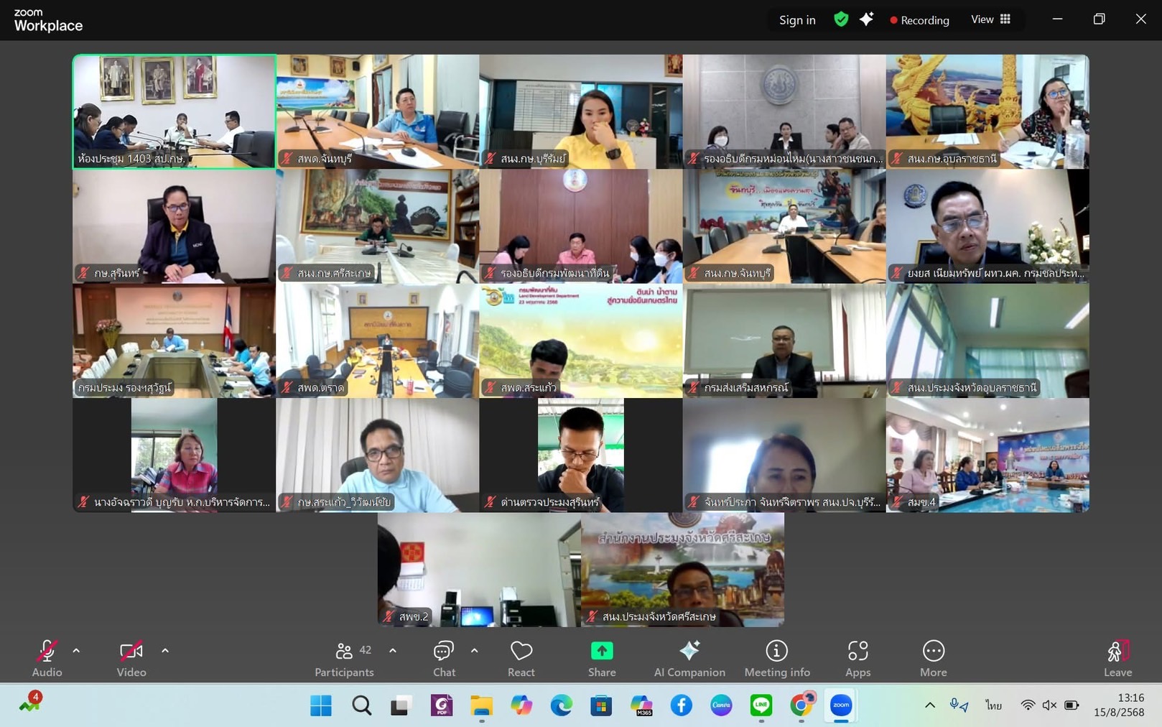This screenshot has width=1162, height=727.
Task: Expand the audio options arrow
Action: tap(76, 651)
